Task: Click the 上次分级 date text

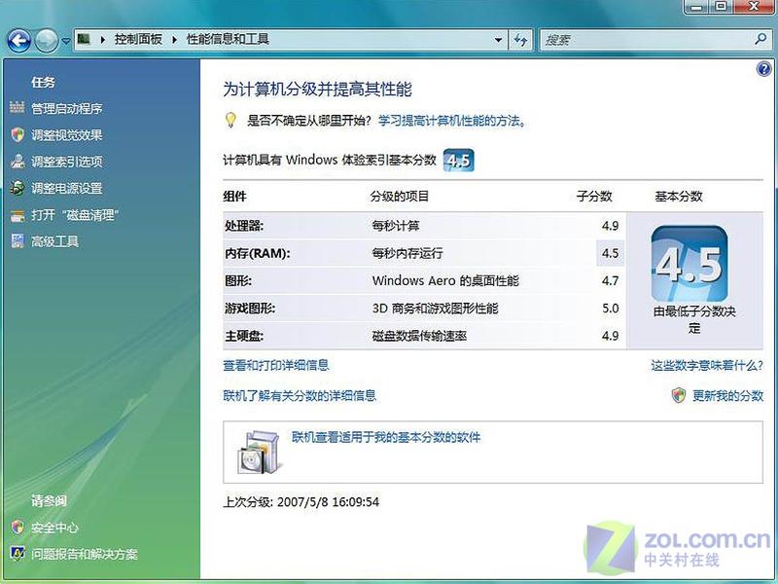Action: [301, 502]
